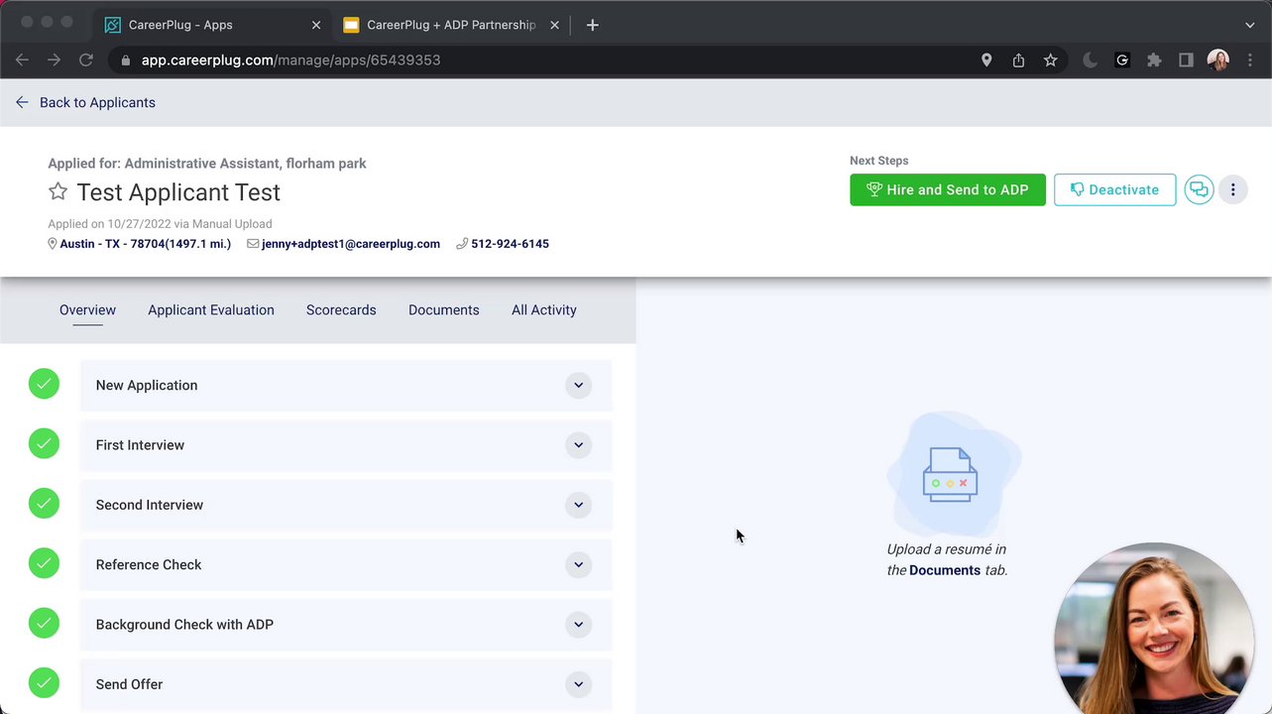Reload the CareerPlug page
Screen dimensions: 1272x714
click(x=86, y=60)
